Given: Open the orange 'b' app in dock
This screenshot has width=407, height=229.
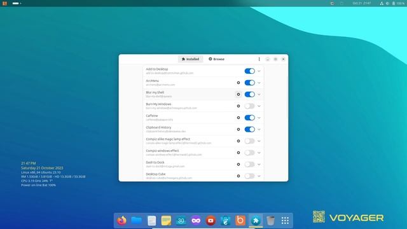Looking at the screenshot, I should point(240,221).
